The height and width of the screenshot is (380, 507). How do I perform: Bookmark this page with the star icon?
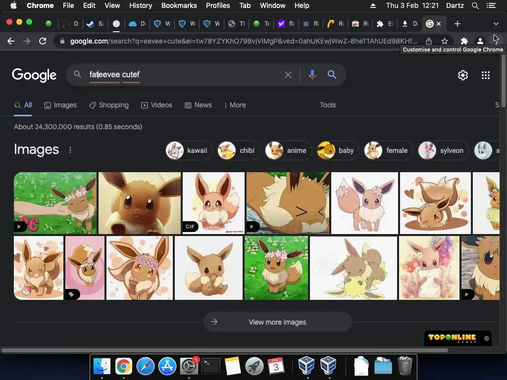pyautogui.click(x=445, y=41)
